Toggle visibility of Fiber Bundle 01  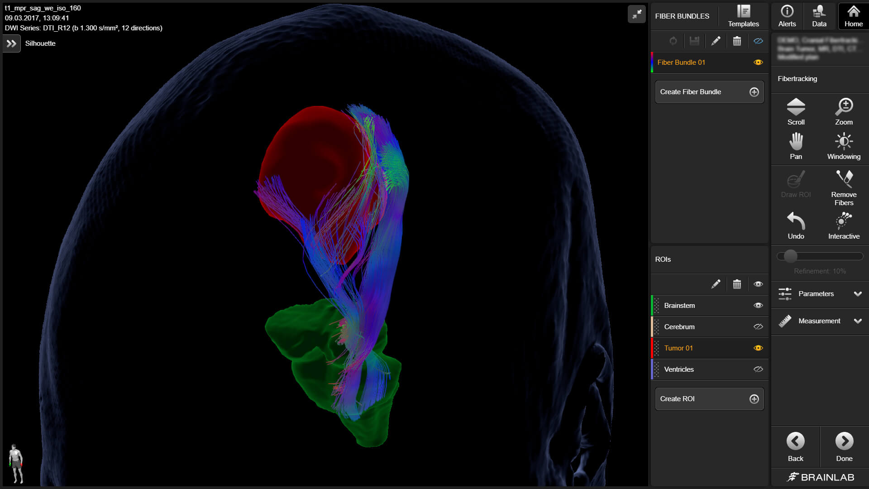tap(759, 62)
